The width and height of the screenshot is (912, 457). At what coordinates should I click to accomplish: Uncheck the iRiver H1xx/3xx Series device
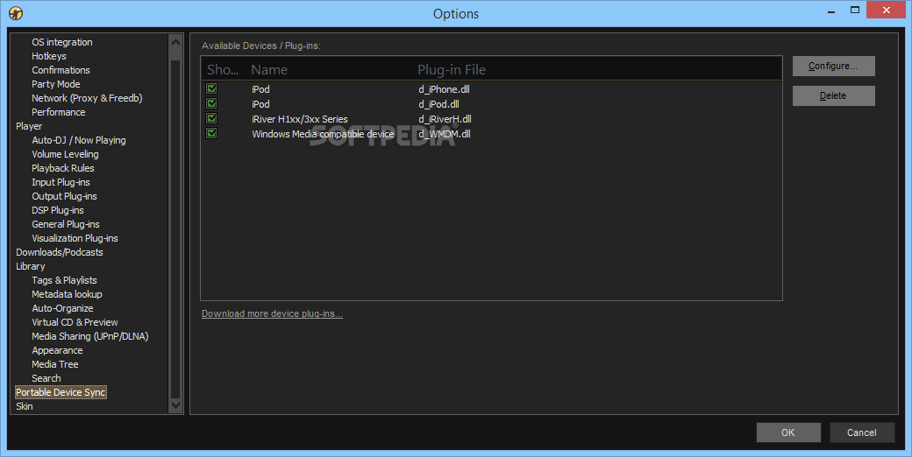point(211,118)
